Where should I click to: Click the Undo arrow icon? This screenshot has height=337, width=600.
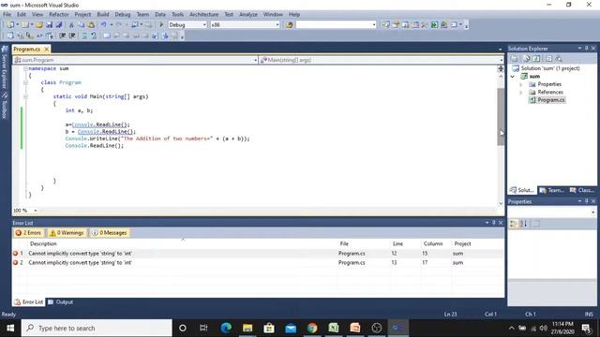pyautogui.click(x=103, y=25)
